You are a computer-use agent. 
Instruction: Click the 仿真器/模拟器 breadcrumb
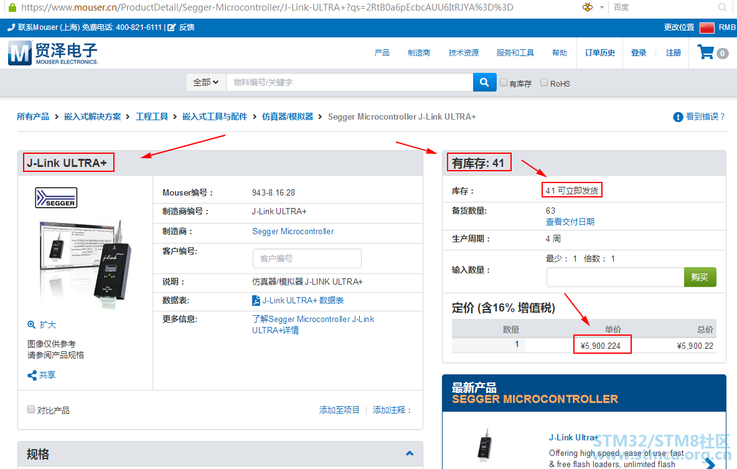point(288,116)
